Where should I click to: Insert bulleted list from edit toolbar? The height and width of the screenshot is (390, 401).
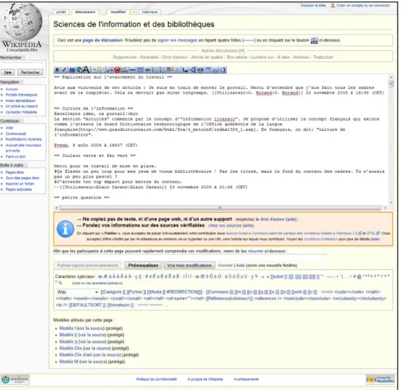[161, 70]
